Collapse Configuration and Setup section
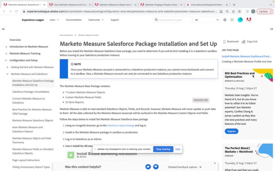The height and width of the screenshot is (171, 275). 6,60
